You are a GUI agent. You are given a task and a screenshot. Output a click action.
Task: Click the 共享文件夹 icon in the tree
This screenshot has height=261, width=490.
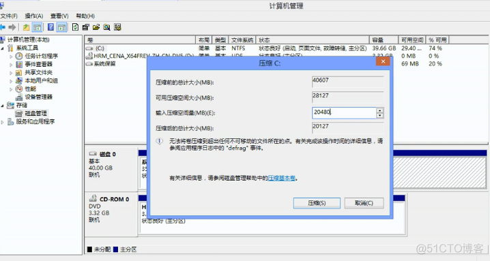click(19, 72)
